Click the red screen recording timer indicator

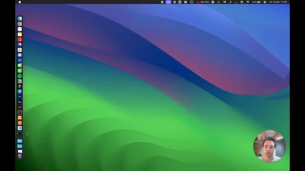point(203,2)
